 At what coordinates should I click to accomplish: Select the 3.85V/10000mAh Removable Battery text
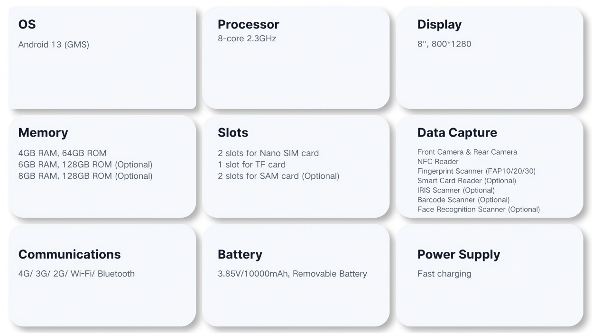pos(292,274)
